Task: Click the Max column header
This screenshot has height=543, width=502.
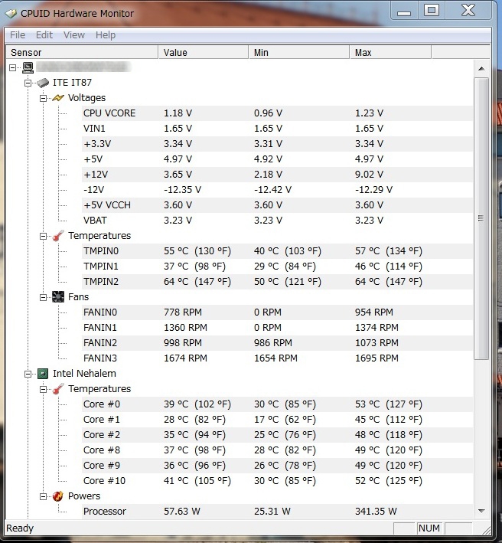Action: coord(390,52)
